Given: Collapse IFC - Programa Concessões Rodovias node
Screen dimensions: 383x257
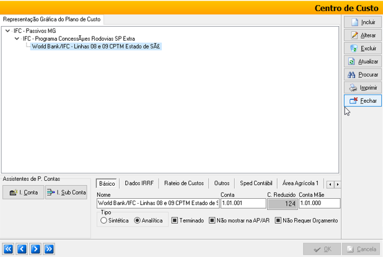Looking at the screenshot, I should (17, 38).
